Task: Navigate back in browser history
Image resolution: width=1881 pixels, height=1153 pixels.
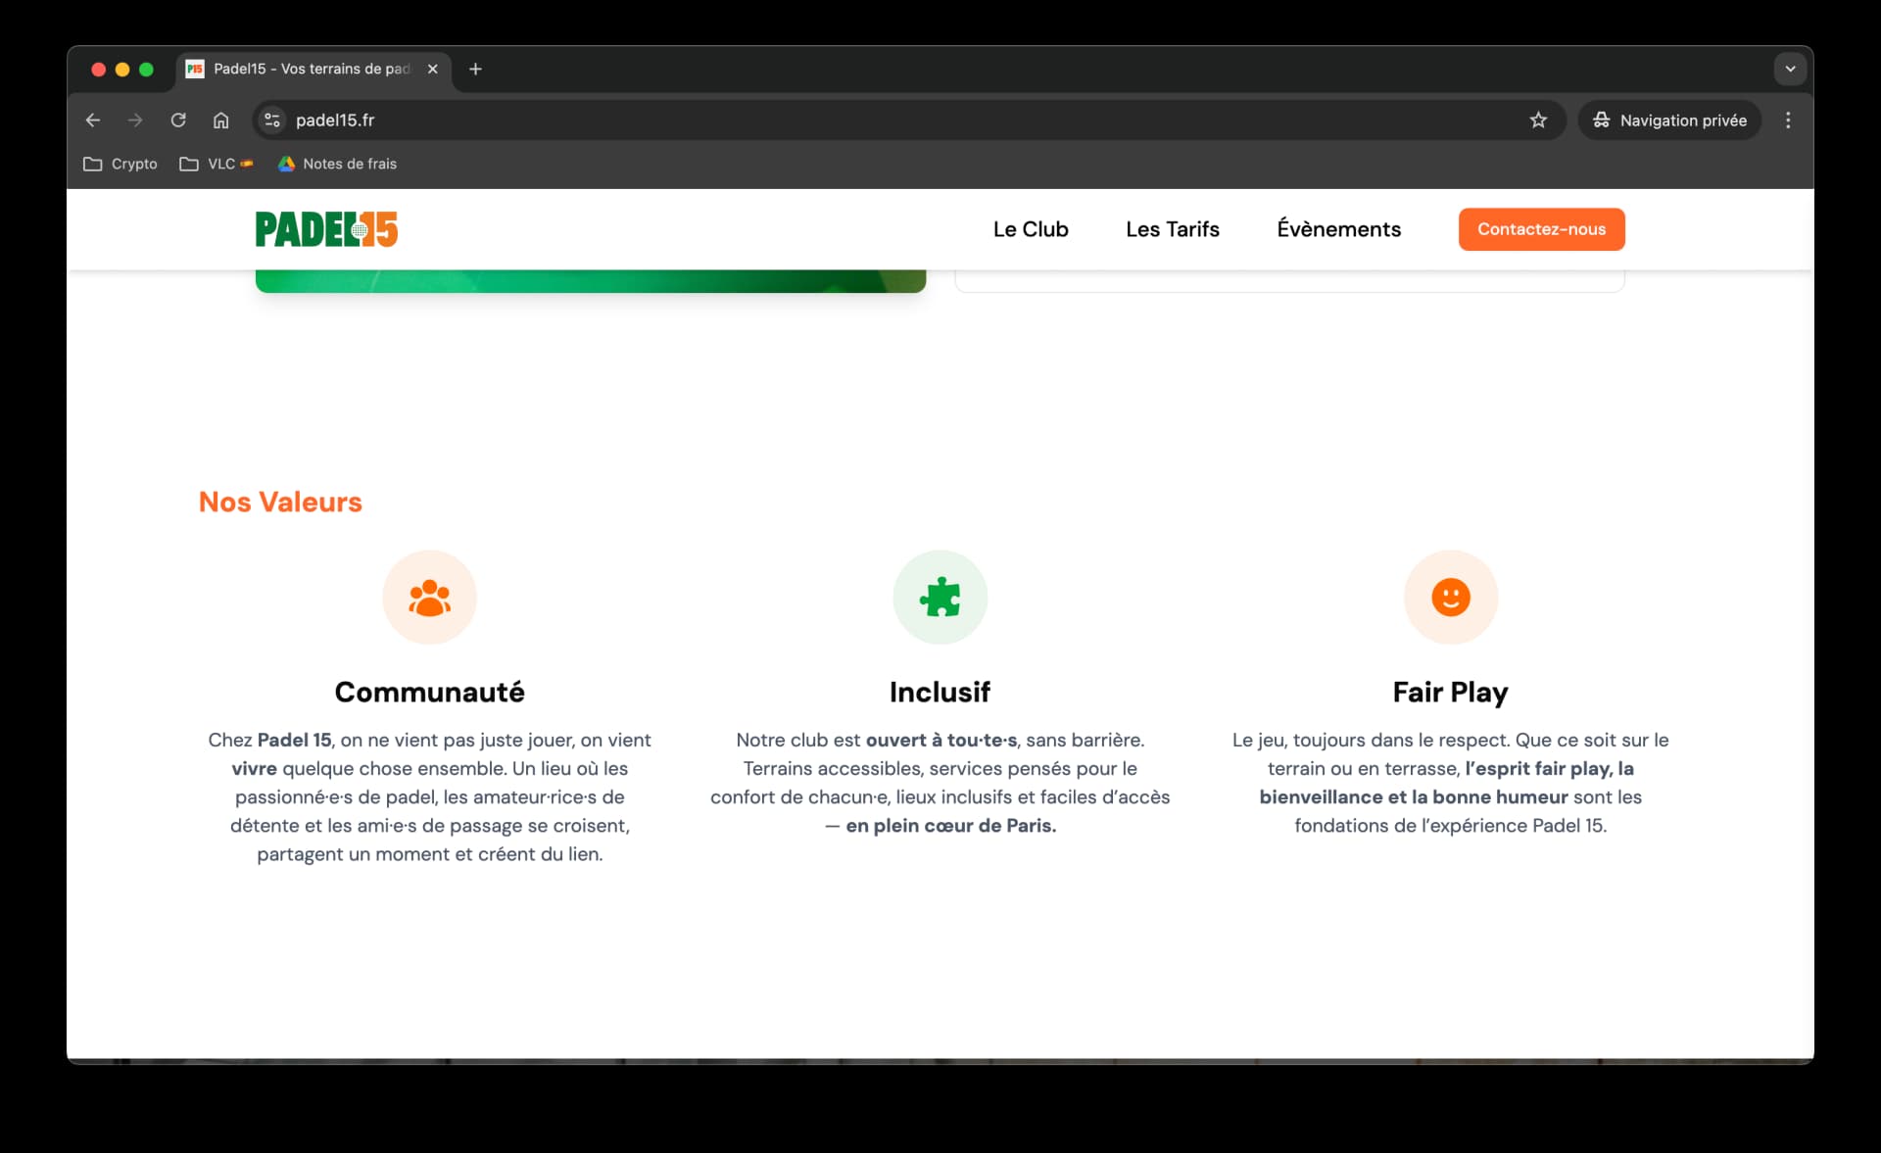Action: pos(93,120)
